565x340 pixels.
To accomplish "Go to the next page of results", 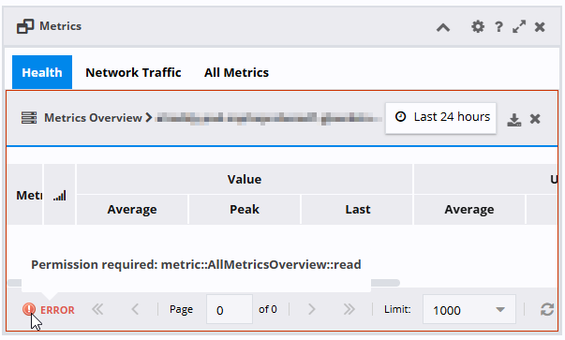I will [312, 309].
